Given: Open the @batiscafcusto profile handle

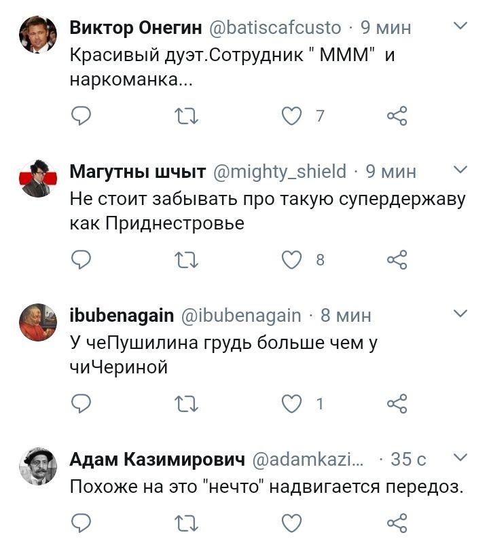Looking at the screenshot, I should pos(275,28).
